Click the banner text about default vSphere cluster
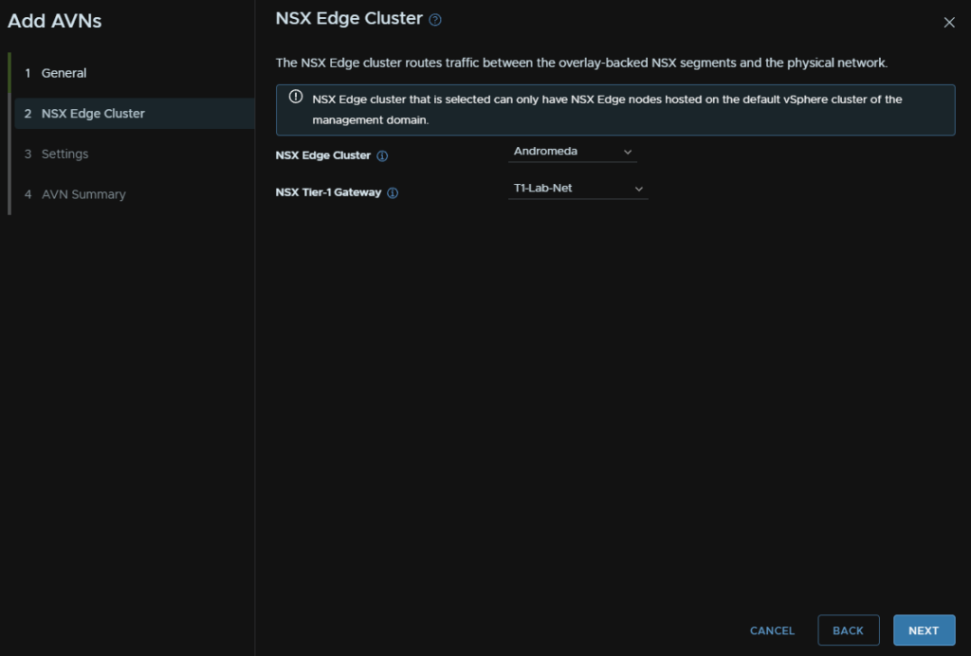 tap(607, 110)
